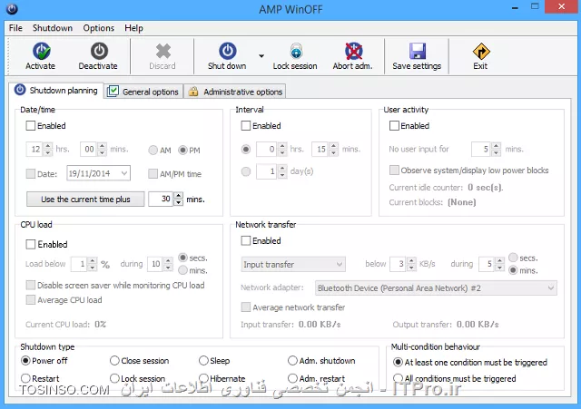Click the Deactivate toolbar icon
The image size is (581, 409).
(x=99, y=51)
